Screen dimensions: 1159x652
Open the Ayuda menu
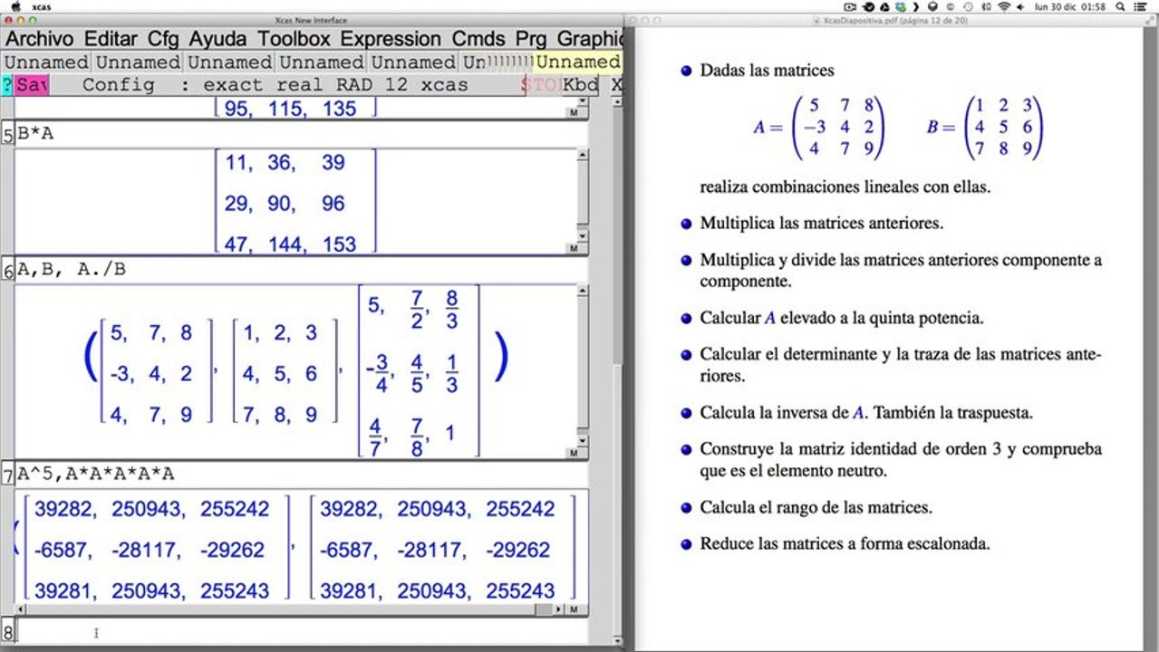tap(218, 39)
